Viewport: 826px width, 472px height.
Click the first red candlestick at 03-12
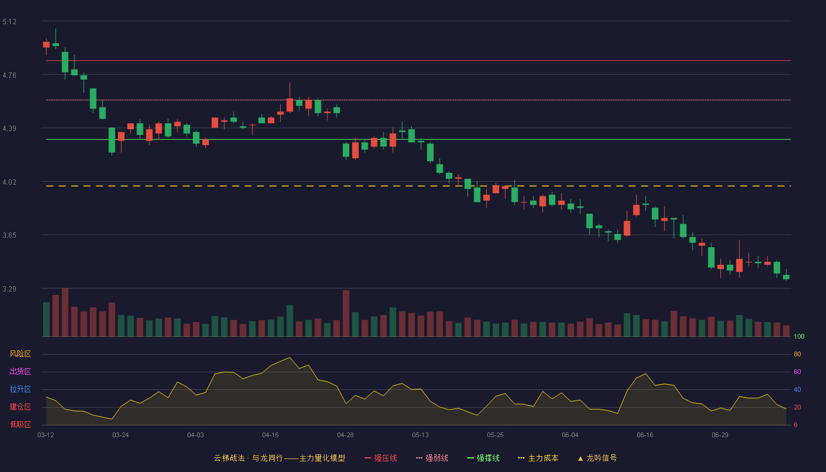click(46, 44)
